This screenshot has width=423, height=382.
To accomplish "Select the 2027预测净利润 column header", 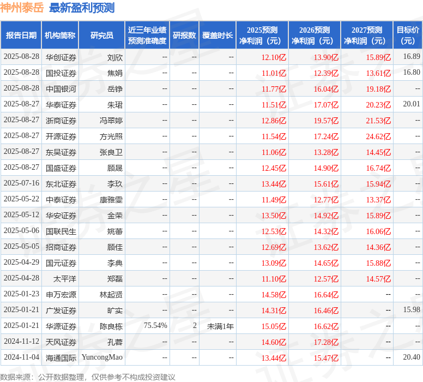I will pyautogui.click(x=367, y=35).
